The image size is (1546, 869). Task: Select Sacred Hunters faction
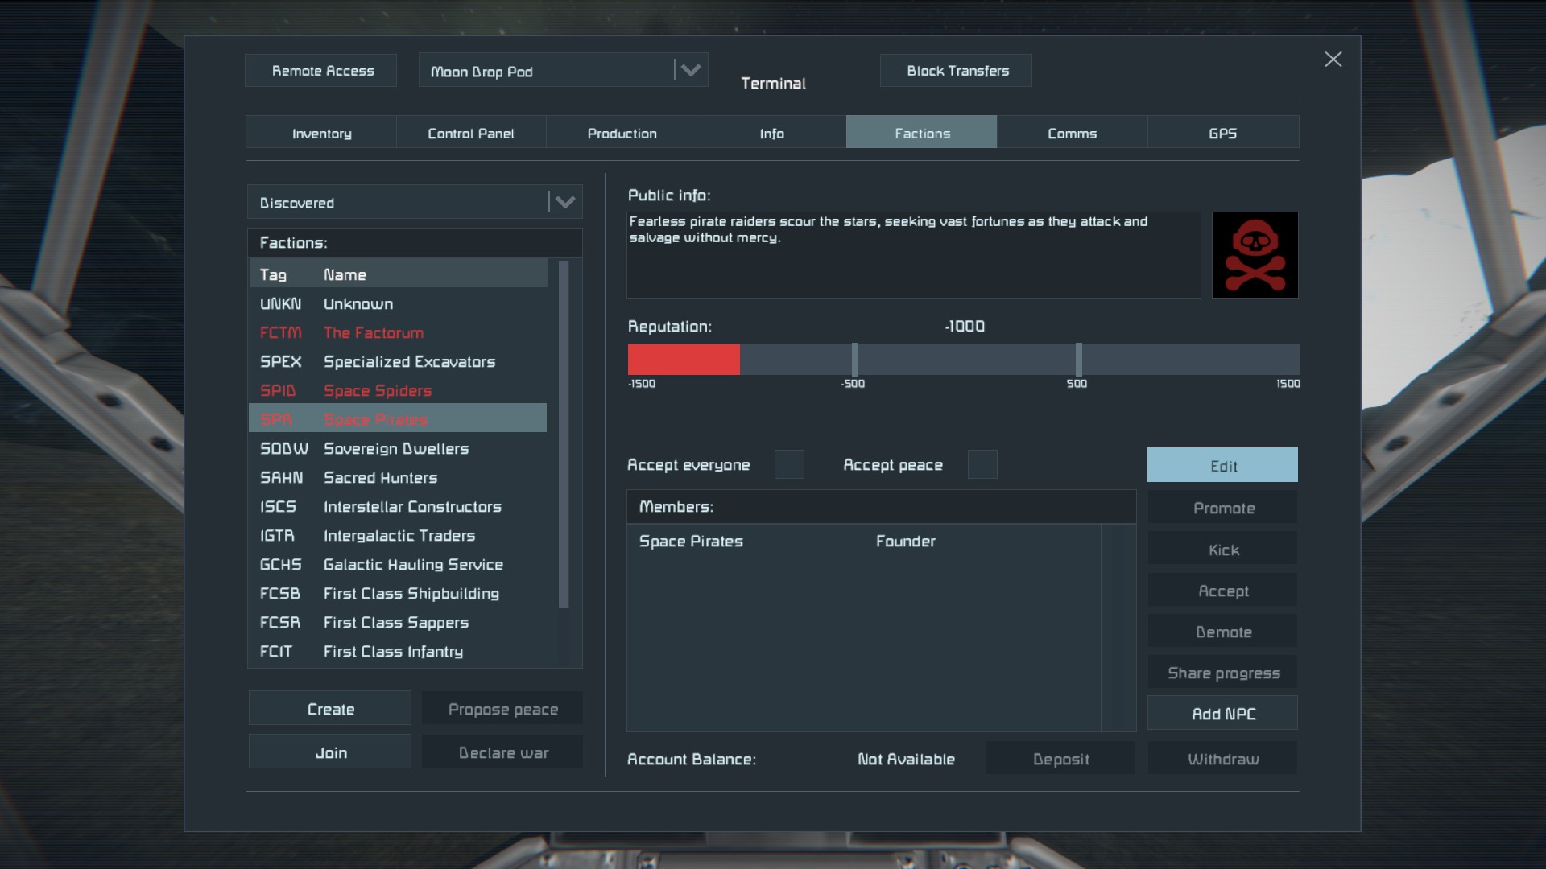click(x=398, y=477)
